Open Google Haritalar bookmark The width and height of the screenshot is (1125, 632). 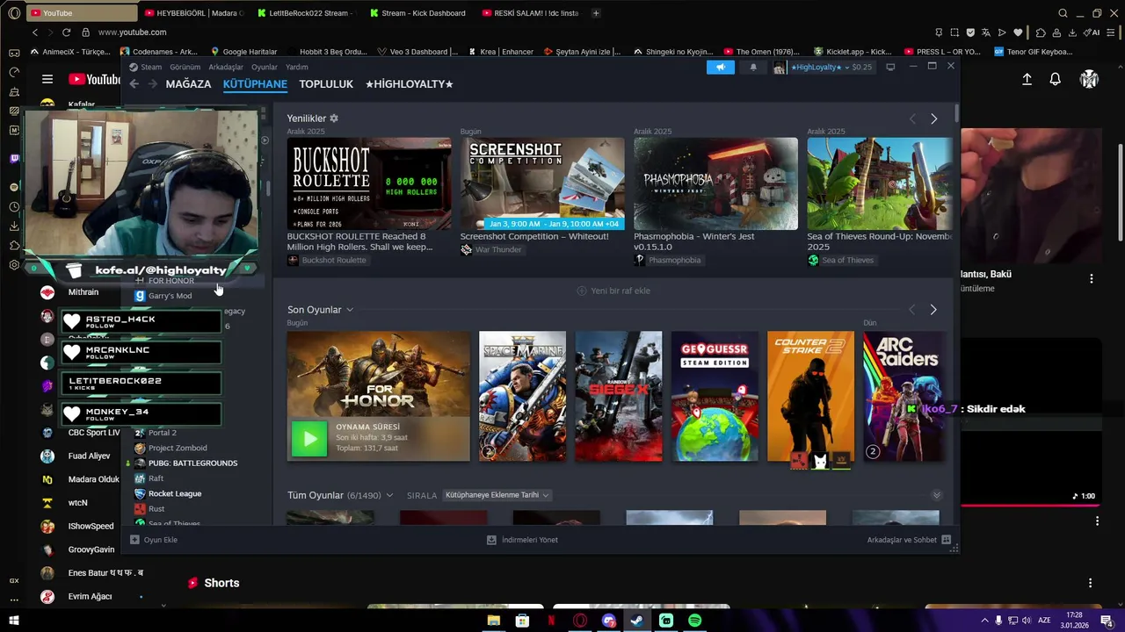[243, 52]
